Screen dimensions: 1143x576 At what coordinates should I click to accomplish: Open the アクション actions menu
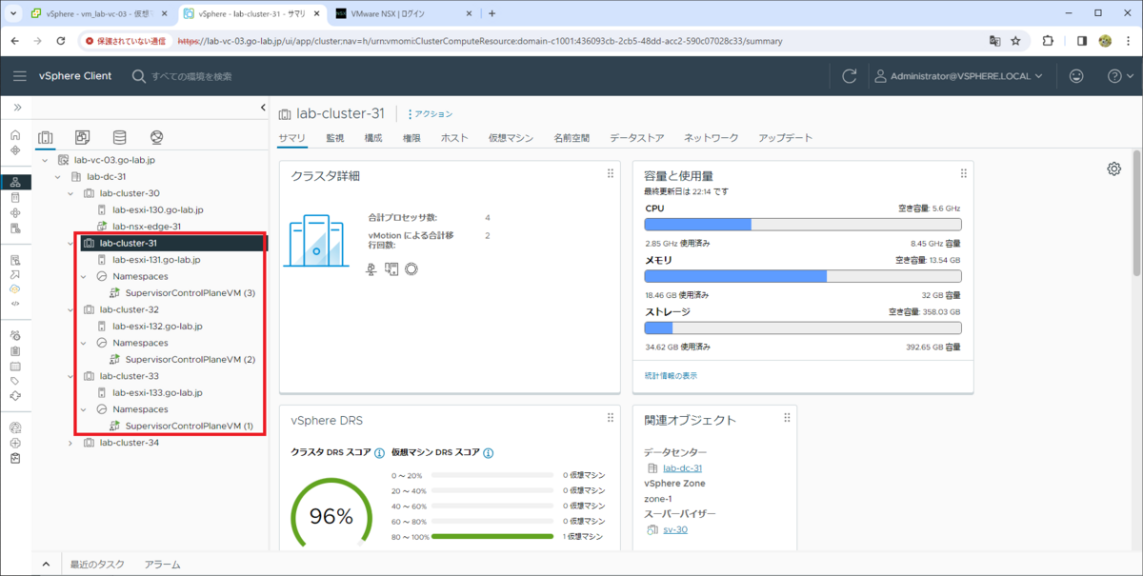pos(430,114)
